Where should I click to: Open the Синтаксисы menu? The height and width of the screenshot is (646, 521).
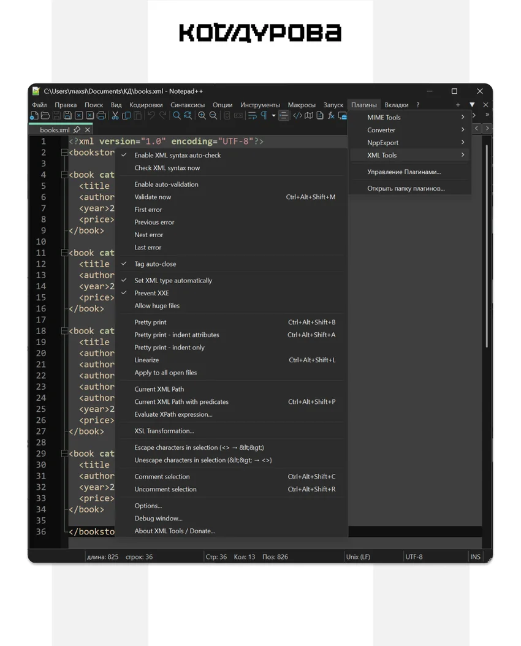(188, 105)
